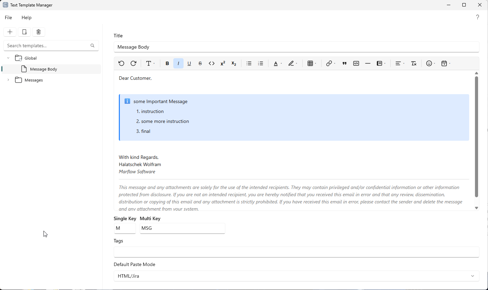This screenshot has width=488, height=290.
Task: Insert a bulleted list
Action: (249, 63)
